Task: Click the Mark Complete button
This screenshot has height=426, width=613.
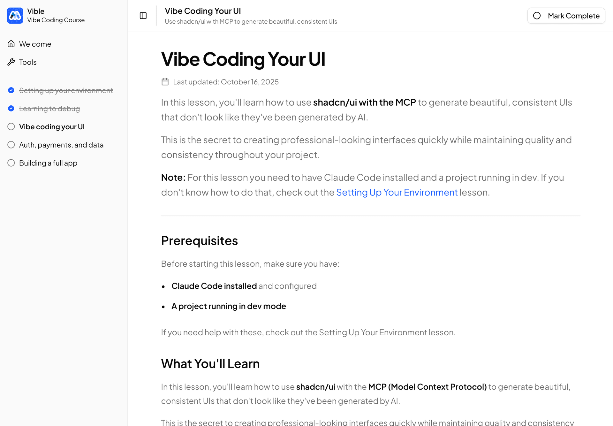Action: [566, 16]
